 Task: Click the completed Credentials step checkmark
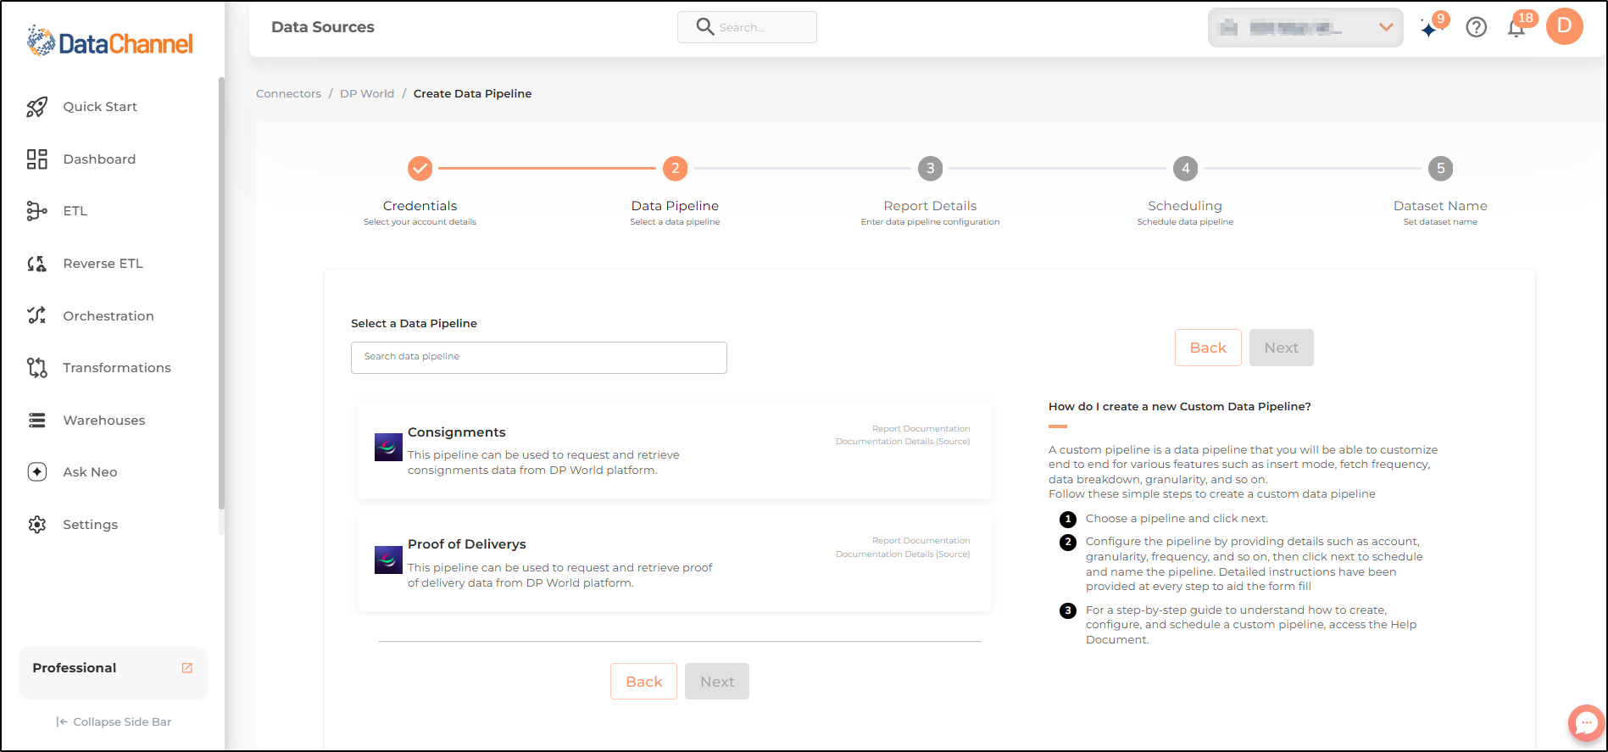[420, 169]
